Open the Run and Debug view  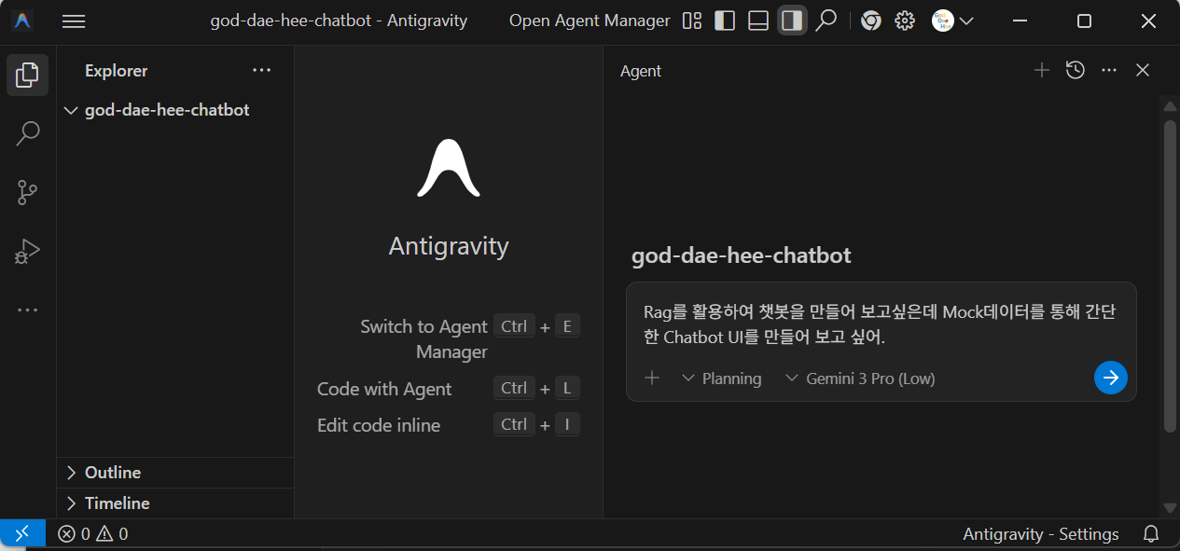click(x=28, y=252)
